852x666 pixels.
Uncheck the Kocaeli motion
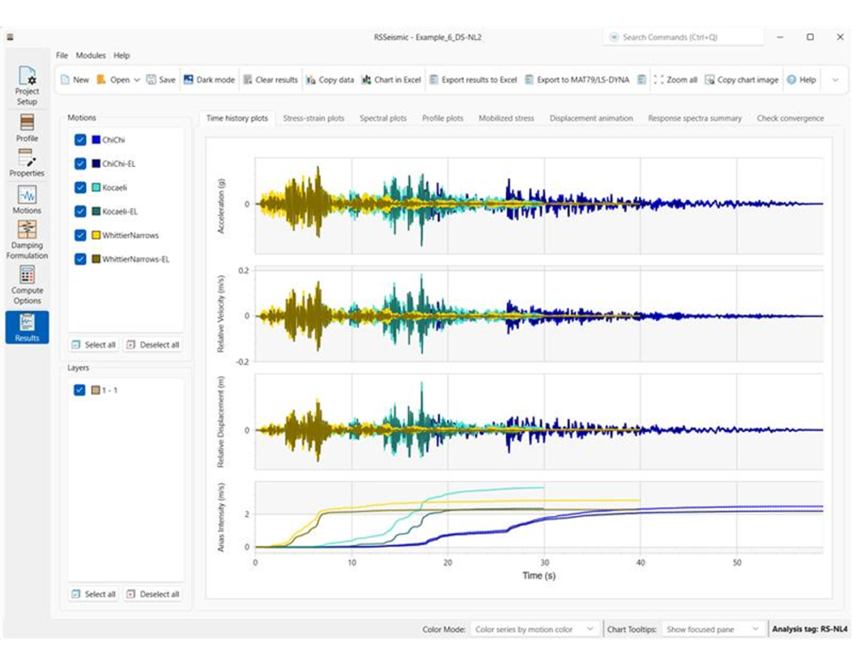pos(81,187)
